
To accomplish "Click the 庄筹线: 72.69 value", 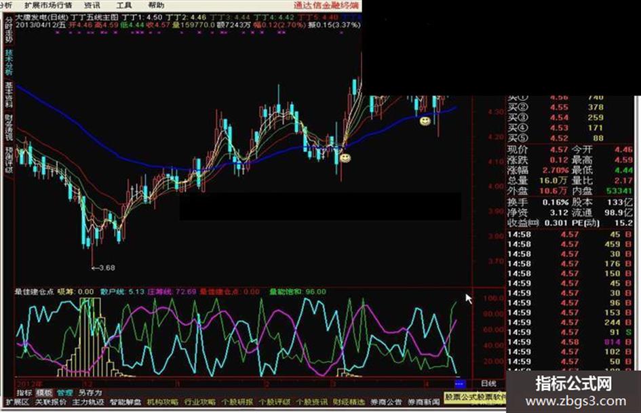I will [x=172, y=292].
